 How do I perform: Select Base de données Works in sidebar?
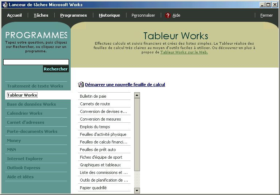click(31, 104)
